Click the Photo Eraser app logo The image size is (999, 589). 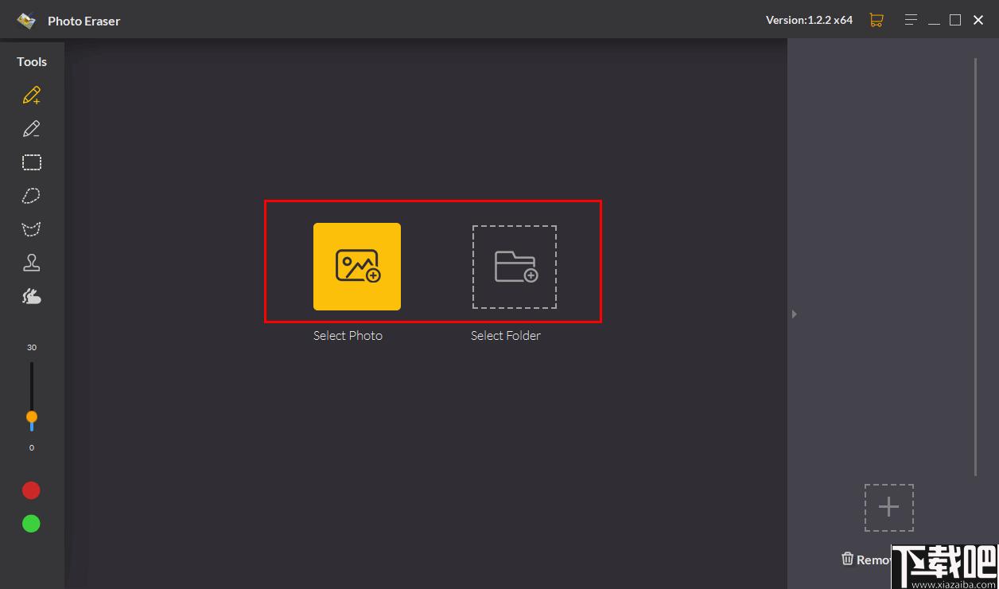(26, 21)
